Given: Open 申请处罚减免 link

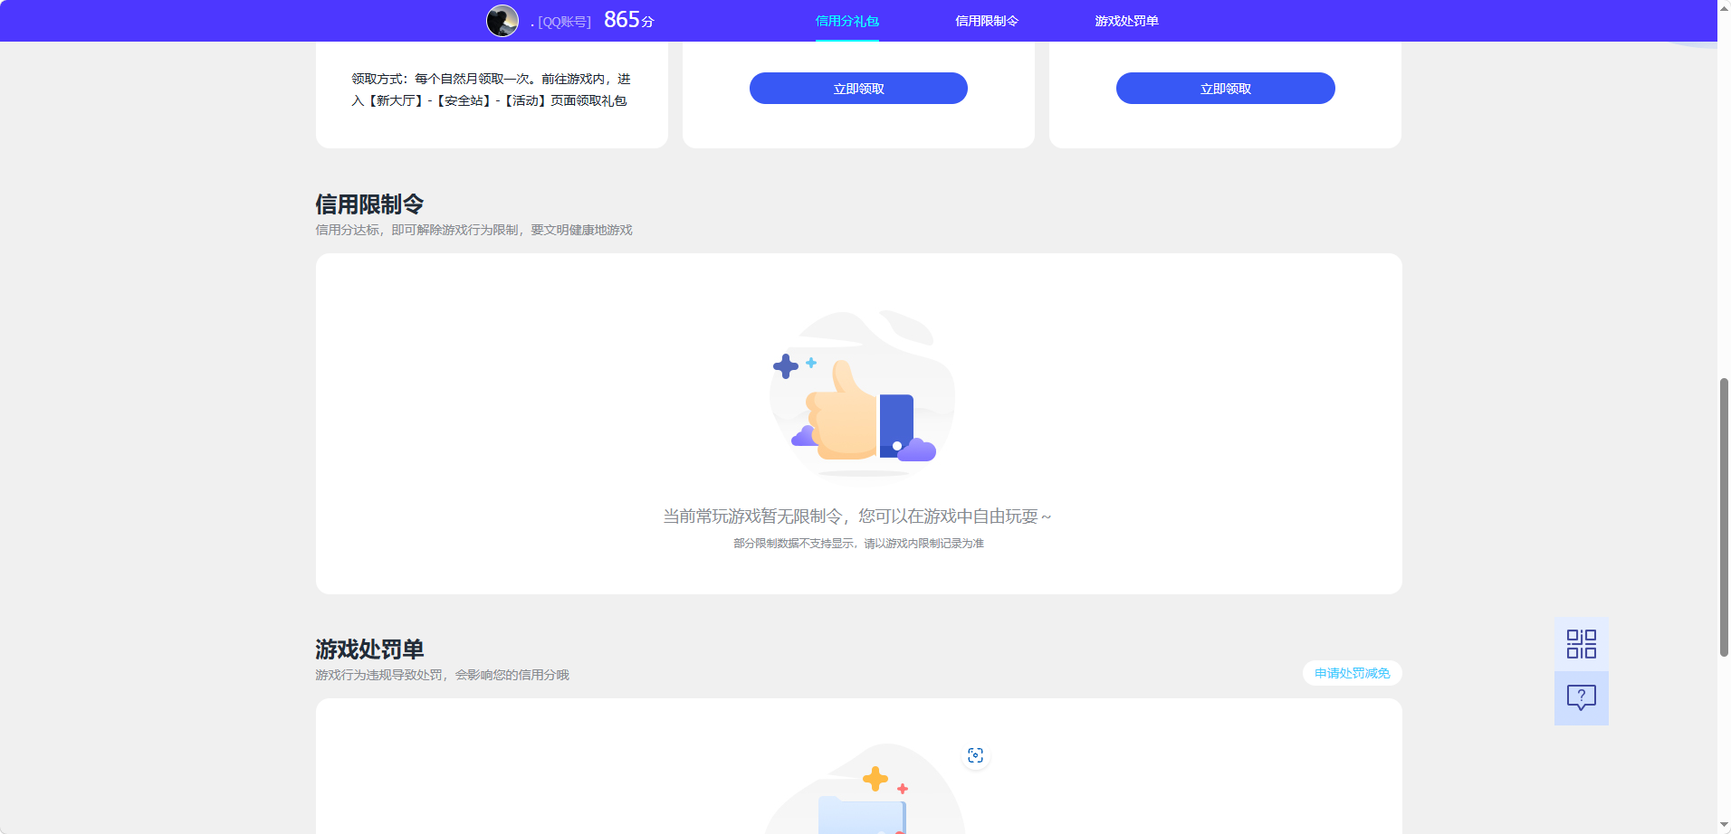Looking at the screenshot, I should tap(1352, 673).
